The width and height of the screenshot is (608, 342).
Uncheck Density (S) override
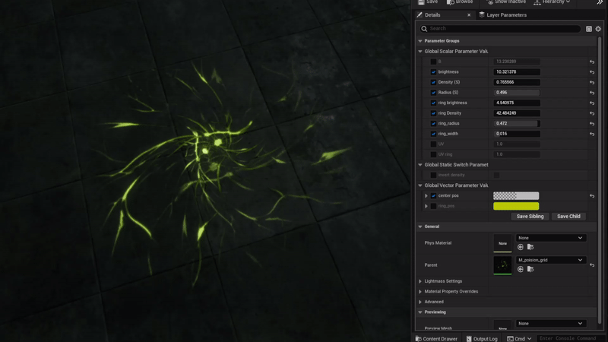[x=433, y=82]
